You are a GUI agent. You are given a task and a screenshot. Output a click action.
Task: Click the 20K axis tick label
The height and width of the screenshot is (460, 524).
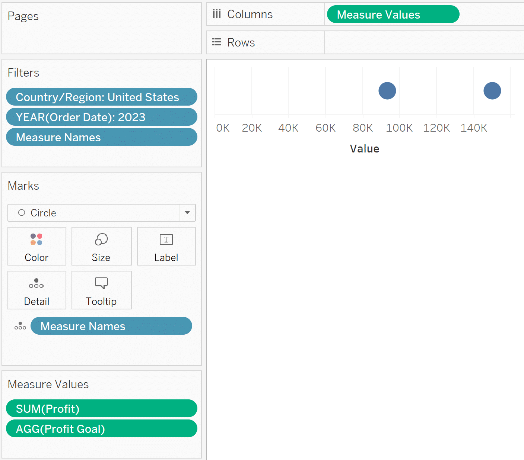(x=252, y=128)
